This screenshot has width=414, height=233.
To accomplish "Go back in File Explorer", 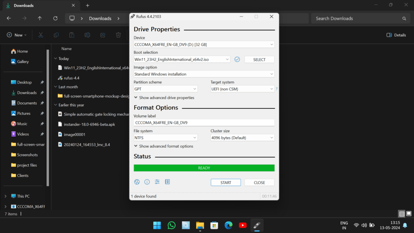I will tap(9, 19).
